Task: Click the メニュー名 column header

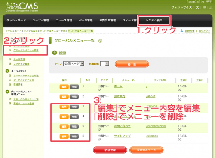Action: pos(128,80)
